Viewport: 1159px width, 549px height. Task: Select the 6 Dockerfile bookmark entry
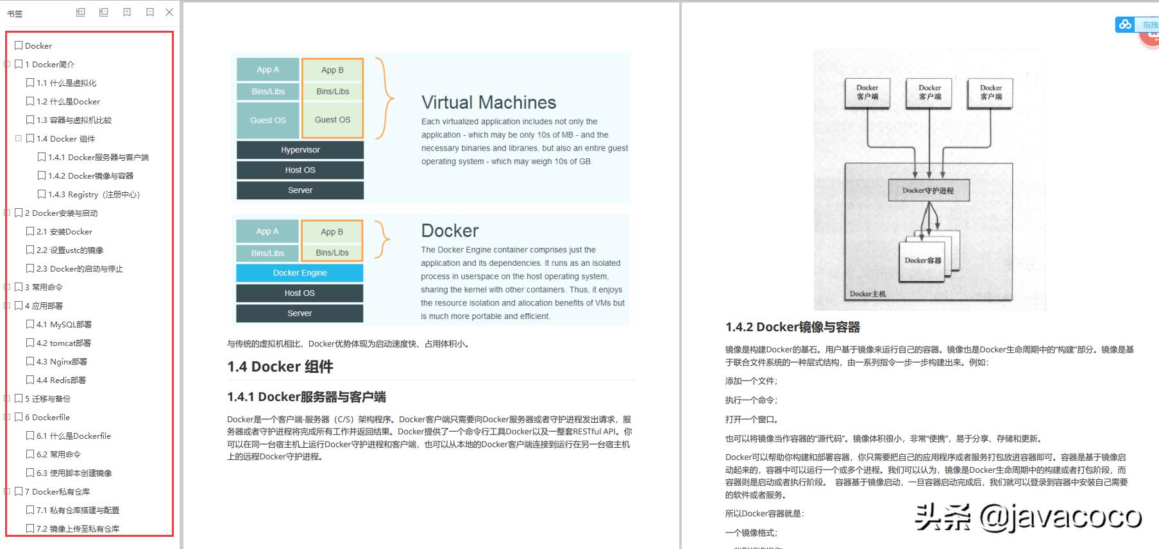tap(47, 417)
